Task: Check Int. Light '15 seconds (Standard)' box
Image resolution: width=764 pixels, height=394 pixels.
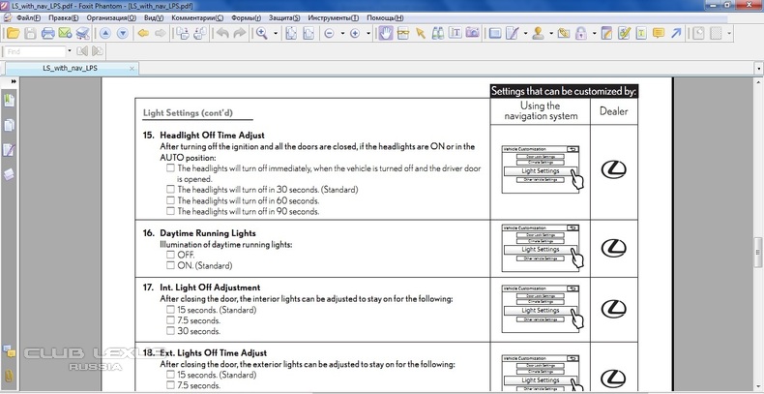Action: click(170, 310)
